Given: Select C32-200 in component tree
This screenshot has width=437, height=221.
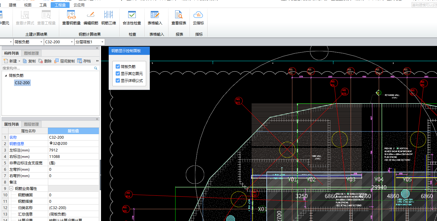Looking at the screenshot, I should click(23, 83).
